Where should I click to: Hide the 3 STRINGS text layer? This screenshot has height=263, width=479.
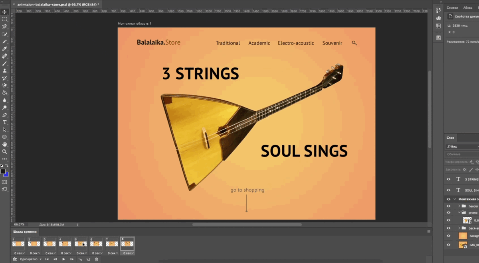[449, 179]
